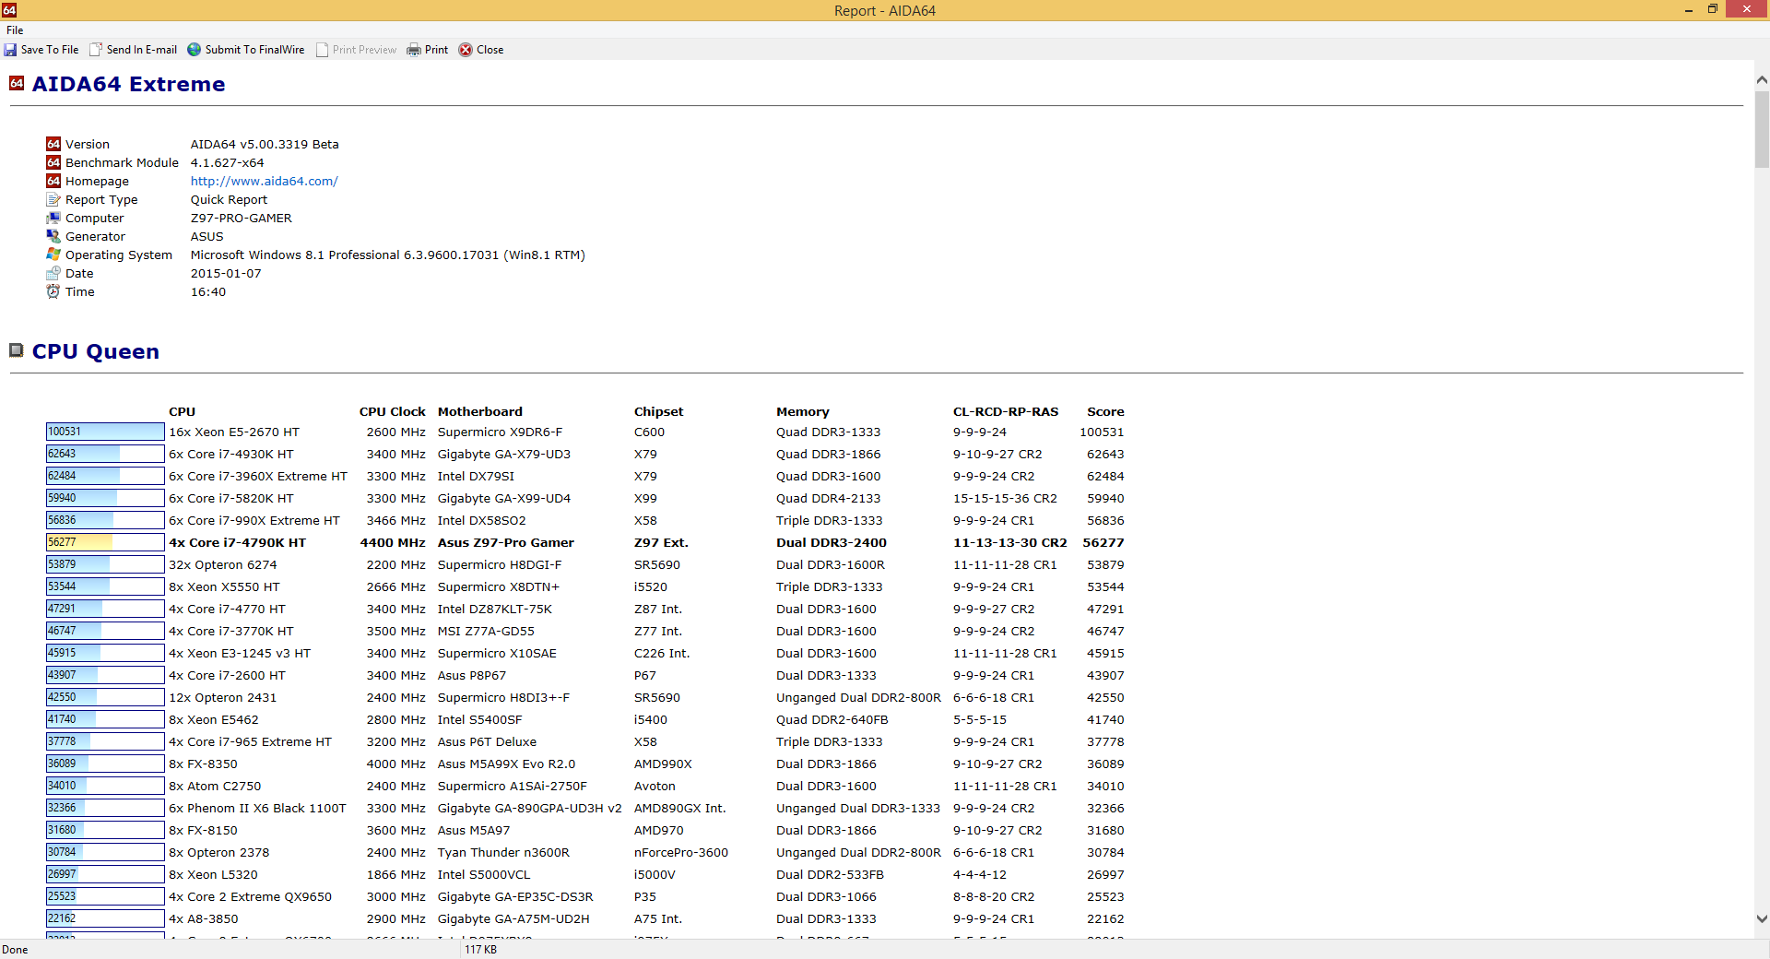Click Asus Z97-Pro Gamer motherboard cell
Image resolution: width=1770 pixels, height=959 pixels.
coord(505,542)
